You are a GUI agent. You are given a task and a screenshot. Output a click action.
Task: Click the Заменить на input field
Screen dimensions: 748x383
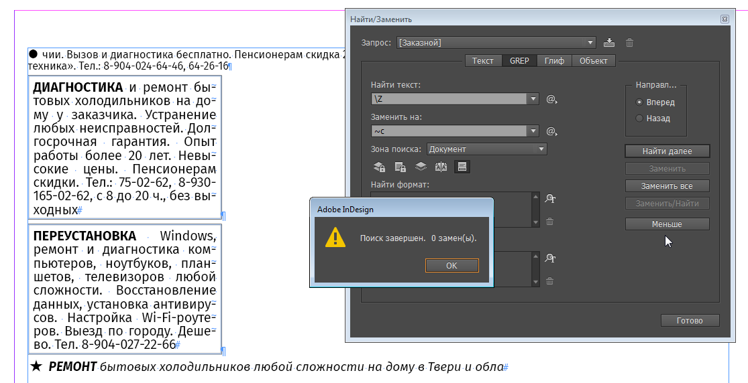click(x=449, y=131)
